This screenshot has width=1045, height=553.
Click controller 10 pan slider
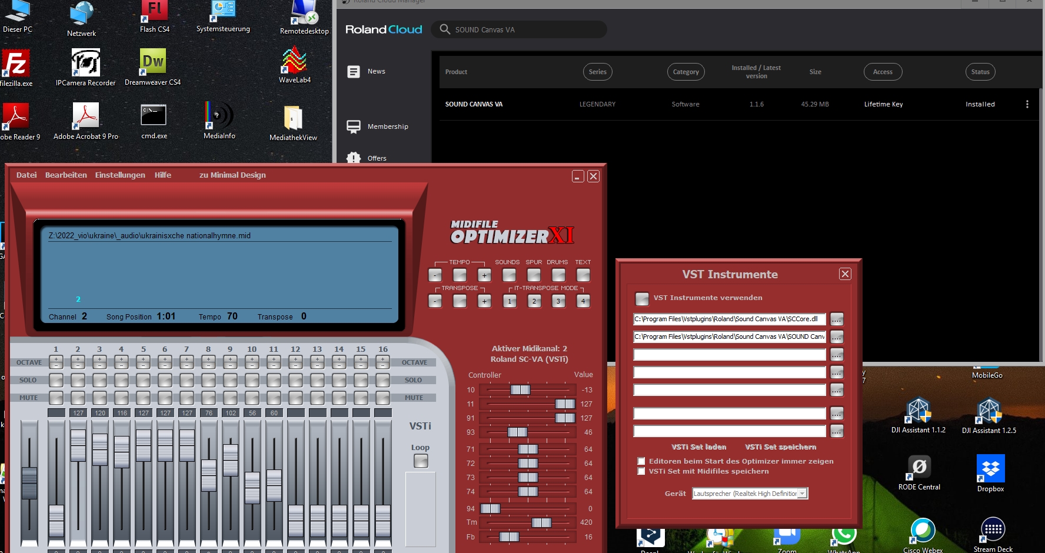[x=520, y=389]
